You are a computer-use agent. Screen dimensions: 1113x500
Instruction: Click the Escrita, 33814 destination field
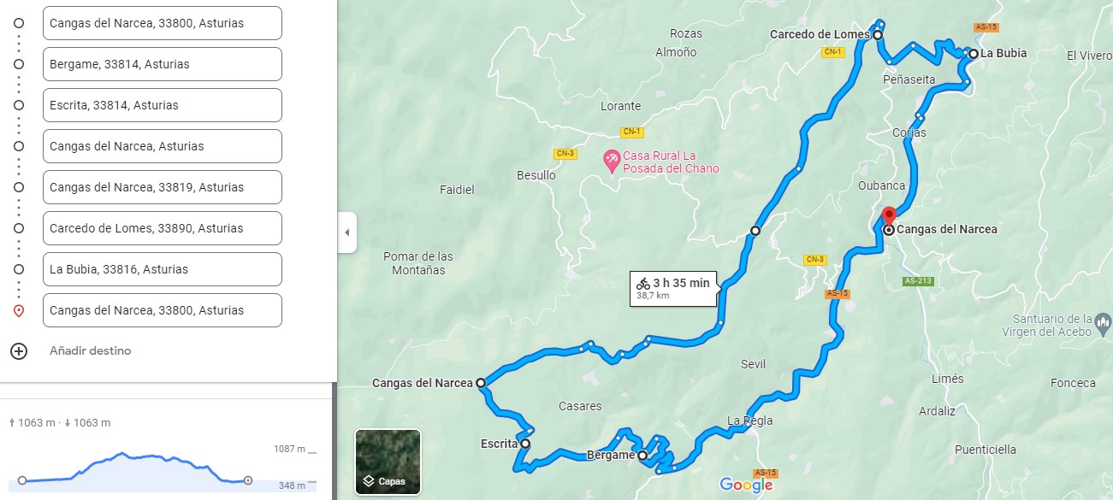(x=163, y=105)
